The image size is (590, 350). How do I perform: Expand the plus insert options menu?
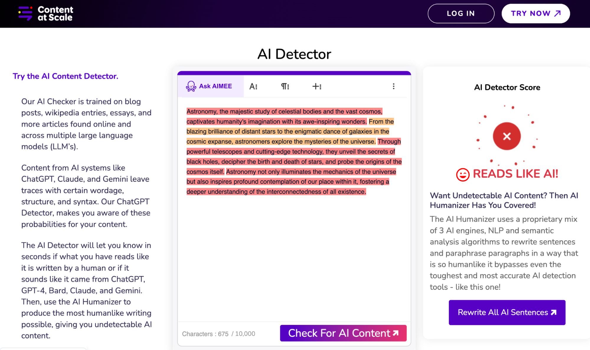(317, 86)
